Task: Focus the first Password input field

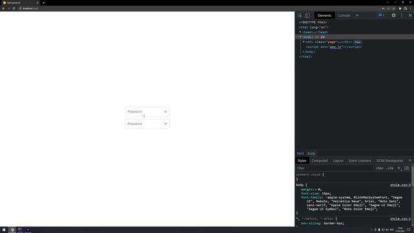Action: (x=147, y=112)
